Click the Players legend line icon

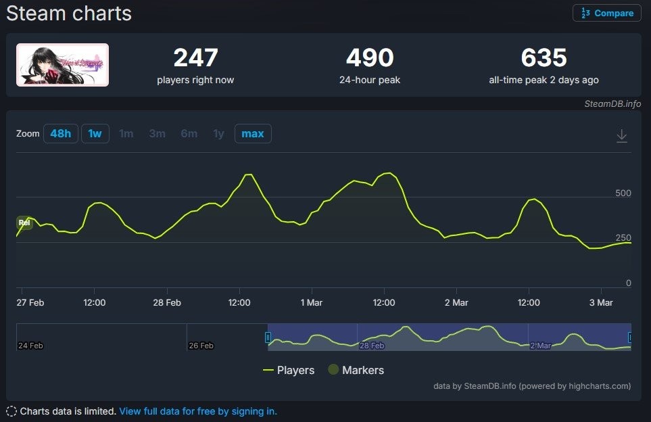pyautogui.click(x=268, y=370)
